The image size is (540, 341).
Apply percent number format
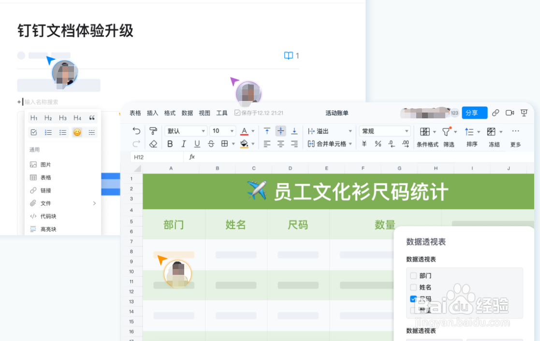coord(378,144)
